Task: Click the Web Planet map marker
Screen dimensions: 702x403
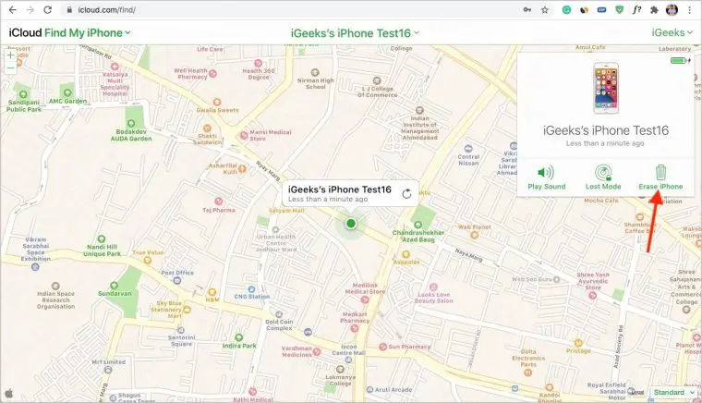Action: [475, 235]
